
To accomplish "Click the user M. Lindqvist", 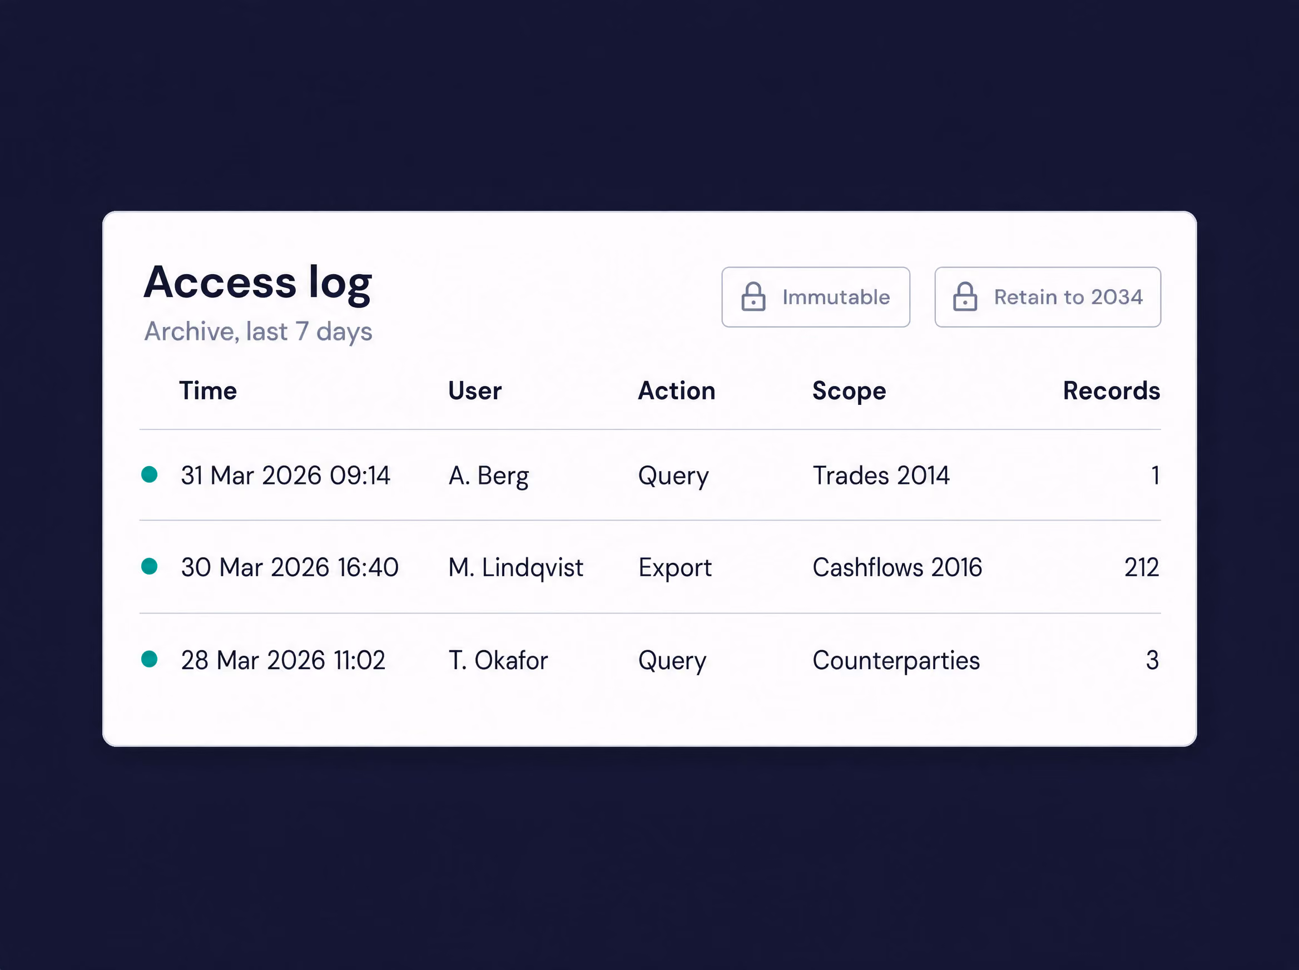I will tap(516, 568).
